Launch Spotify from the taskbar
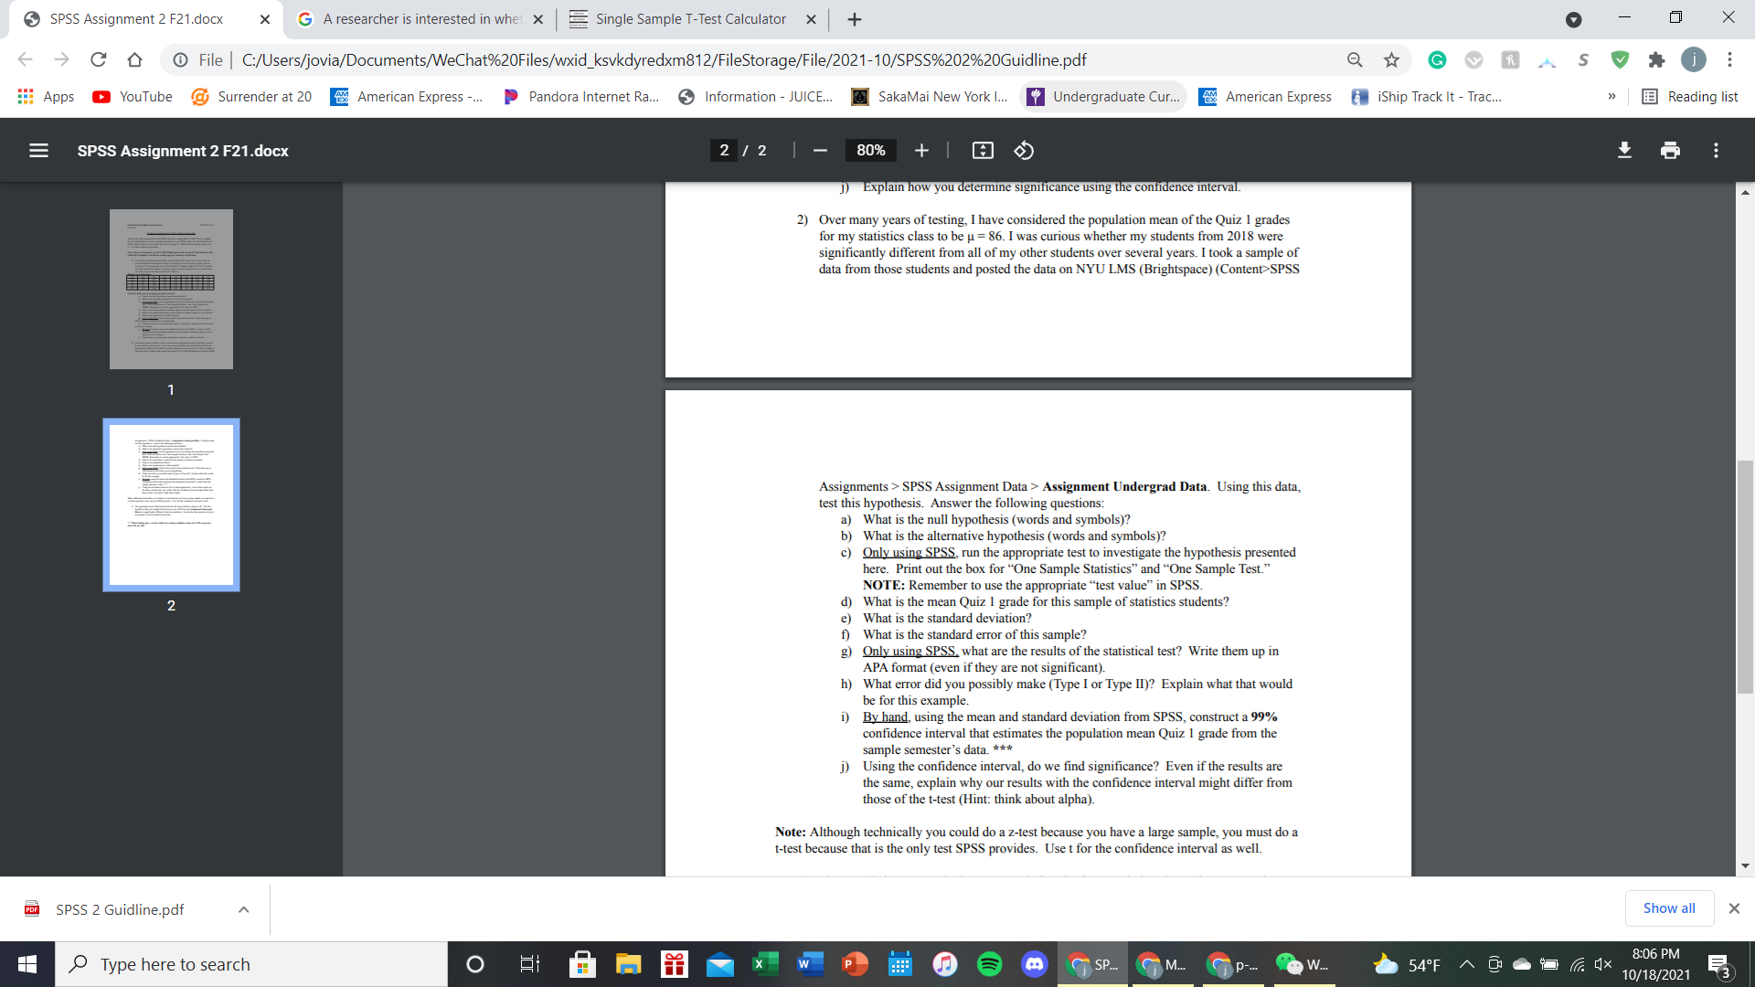Screen dimensions: 1755x987 coord(990,964)
